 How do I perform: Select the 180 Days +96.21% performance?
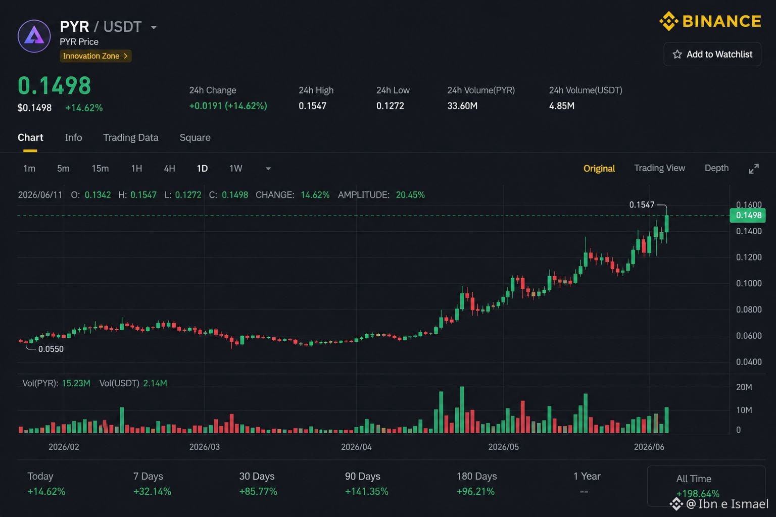[476, 484]
